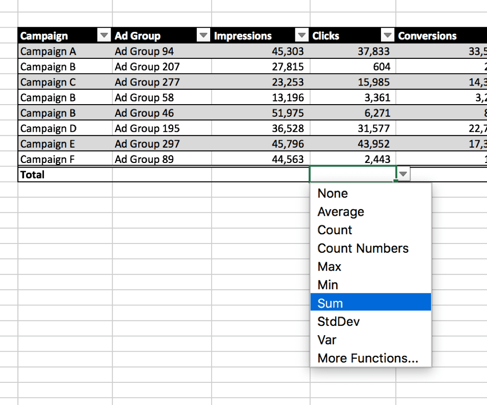
Task: Click the 43,952 clicks cell
Action: pyautogui.click(x=353, y=143)
